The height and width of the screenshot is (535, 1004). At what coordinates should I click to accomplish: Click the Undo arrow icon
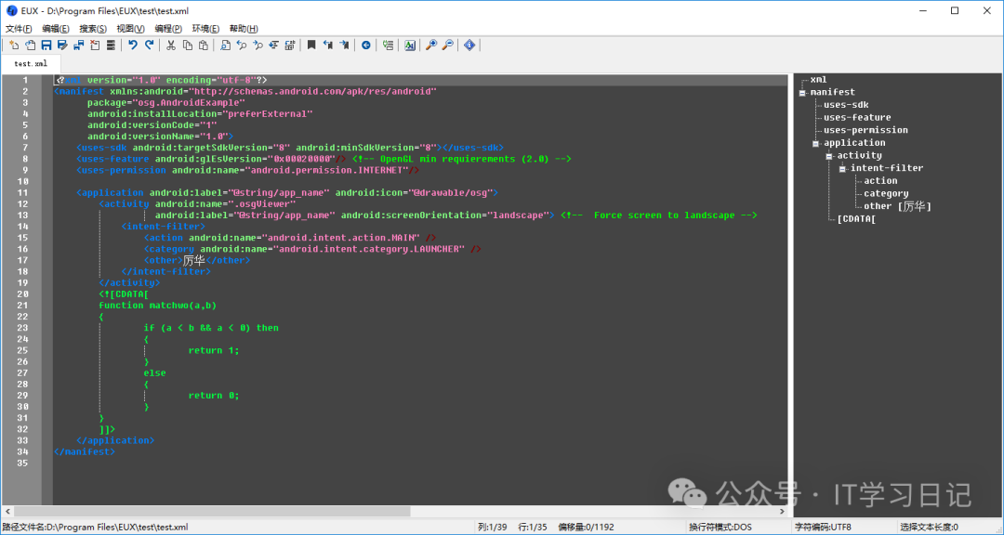133,45
